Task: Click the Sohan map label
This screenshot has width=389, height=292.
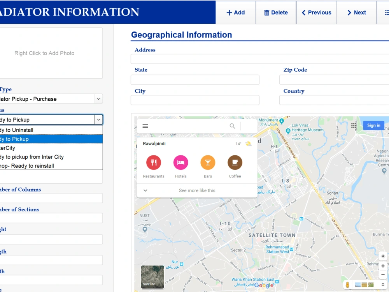Action: 333,193
